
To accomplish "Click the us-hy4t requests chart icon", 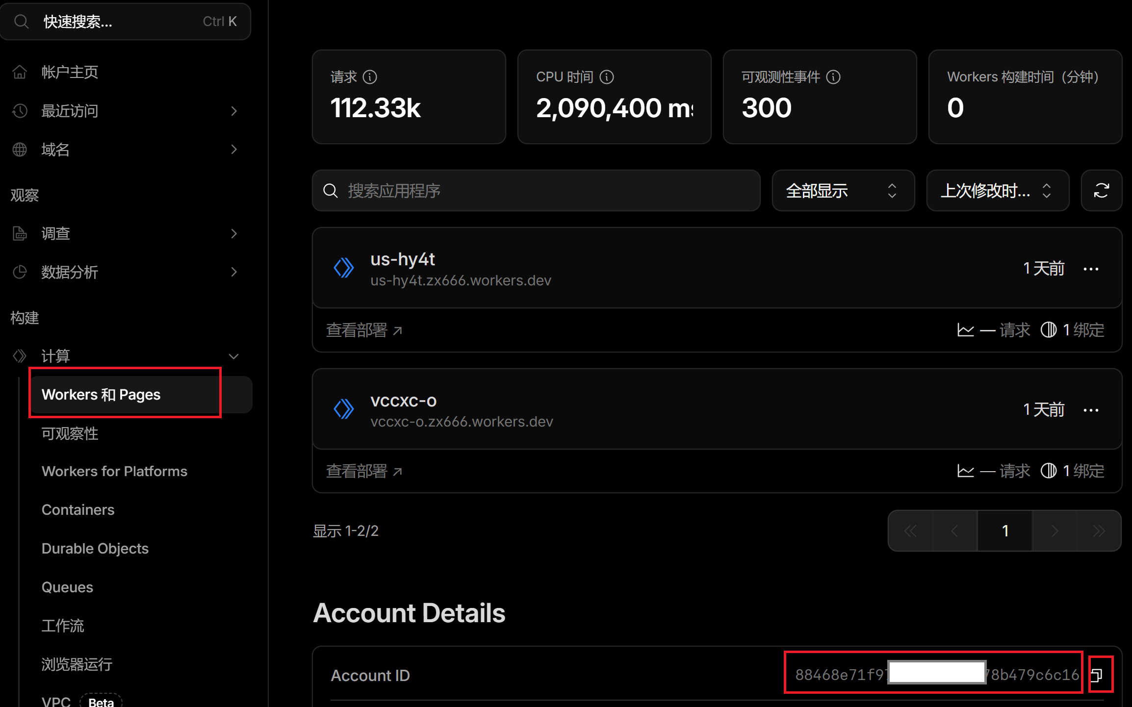I will tap(965, 330).
